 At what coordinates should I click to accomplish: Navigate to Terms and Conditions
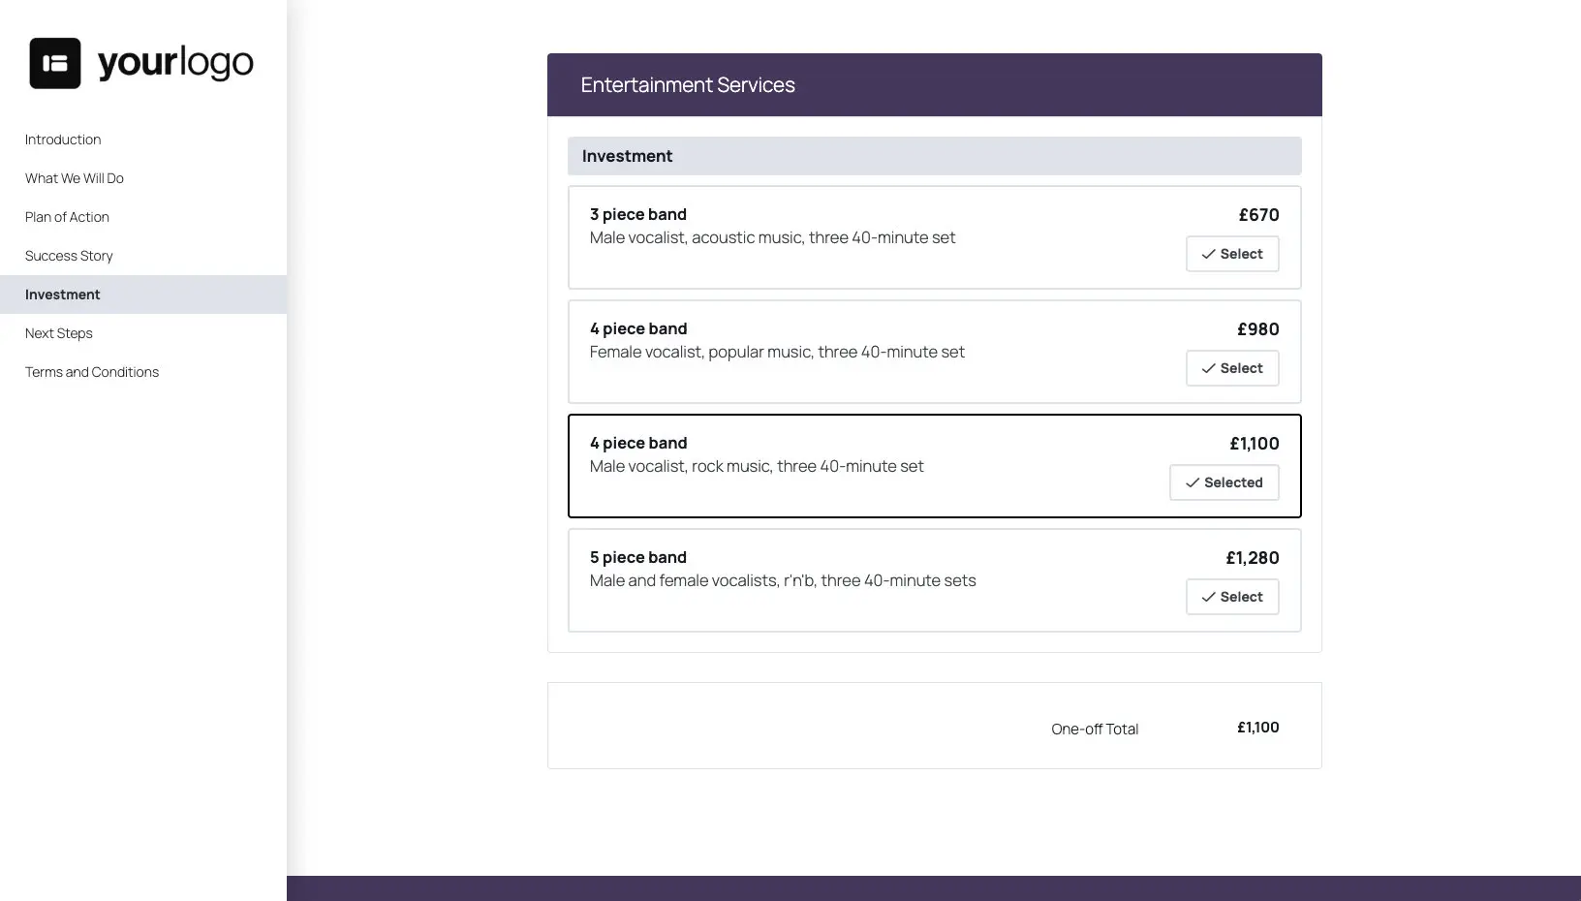pos(91,371)
